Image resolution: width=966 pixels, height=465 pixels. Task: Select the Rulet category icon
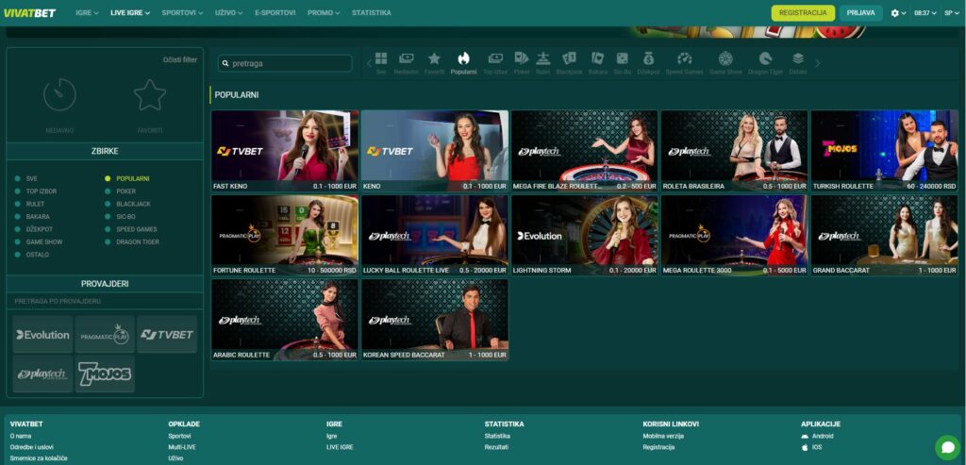(542, 60)
